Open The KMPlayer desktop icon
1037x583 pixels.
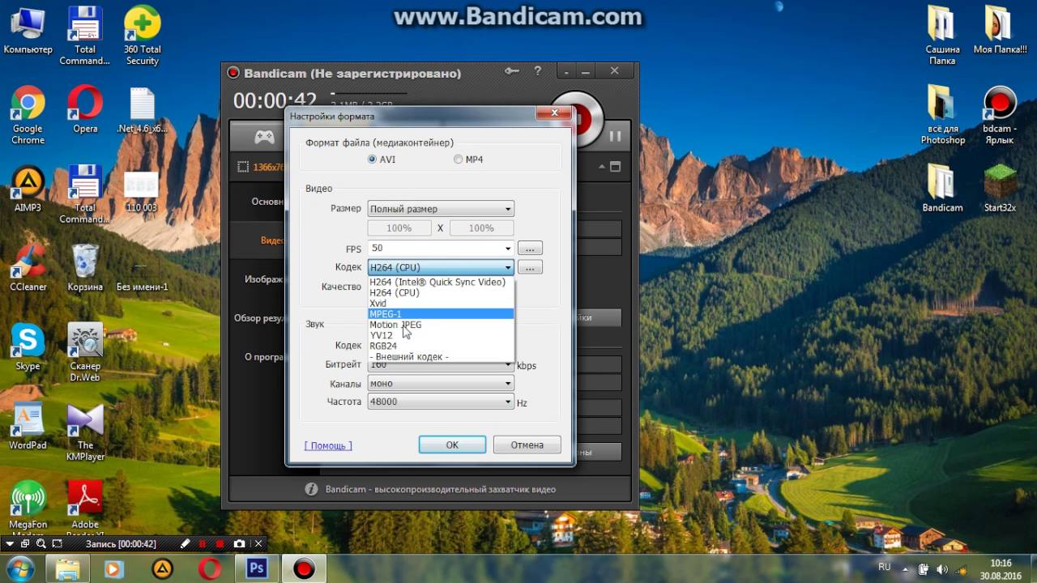(x=85, y=432)
